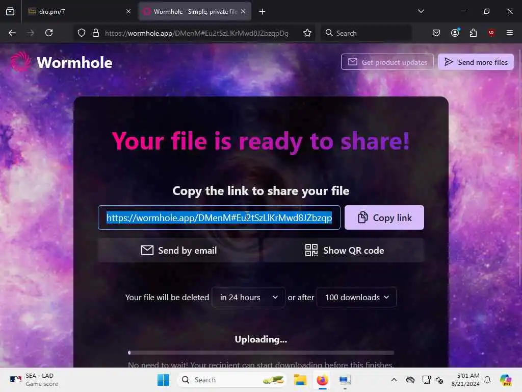Click the Wormhole brand name
The height and width of the screenshot is (392, 522).
point(74,62)
